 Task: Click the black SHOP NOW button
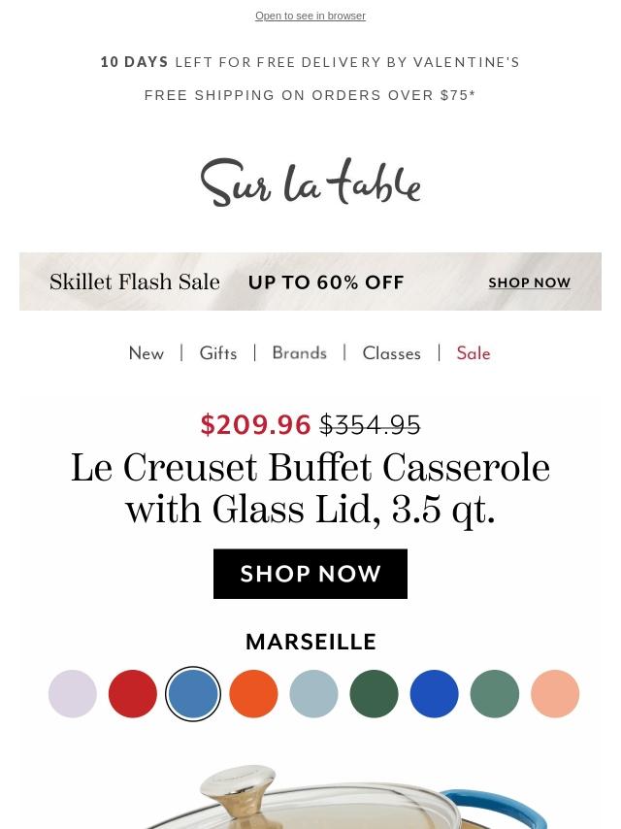pos(310,574)
